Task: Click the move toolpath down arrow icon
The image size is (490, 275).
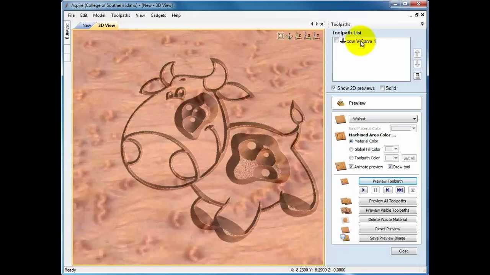Action: coord(417,64)
